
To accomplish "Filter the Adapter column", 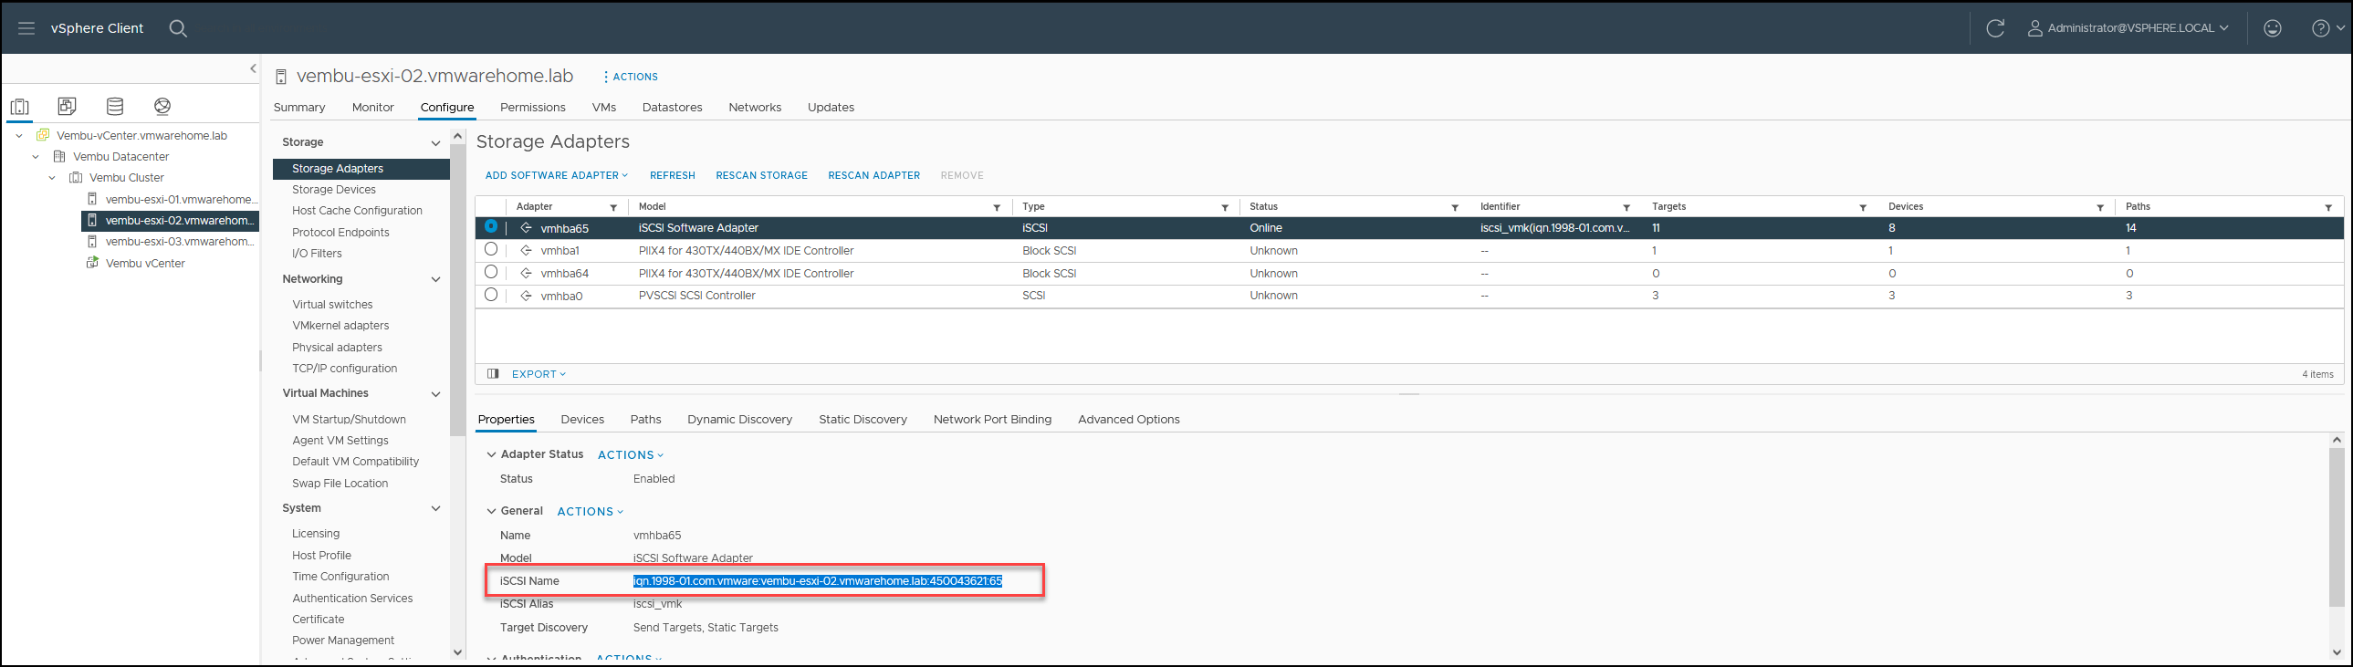I will pyautogui.click(x=614, y=207).
